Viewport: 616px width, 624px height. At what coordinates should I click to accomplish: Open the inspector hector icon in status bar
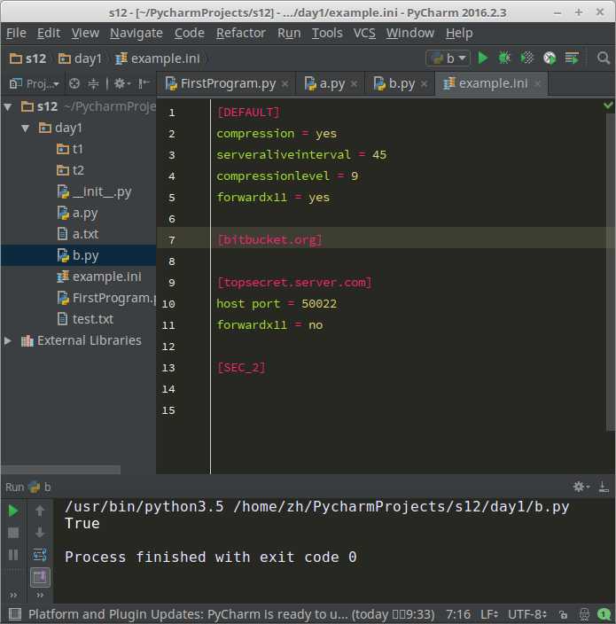click(x=584, y=614)
